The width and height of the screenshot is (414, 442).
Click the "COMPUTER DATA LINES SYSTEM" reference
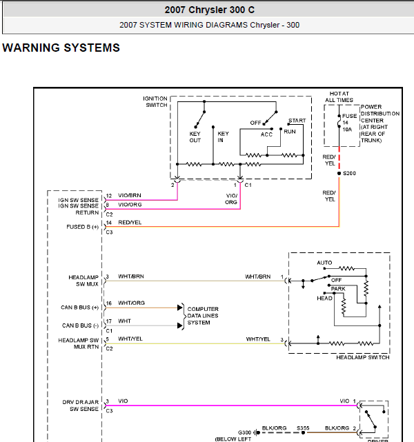(x=203, y=316)
